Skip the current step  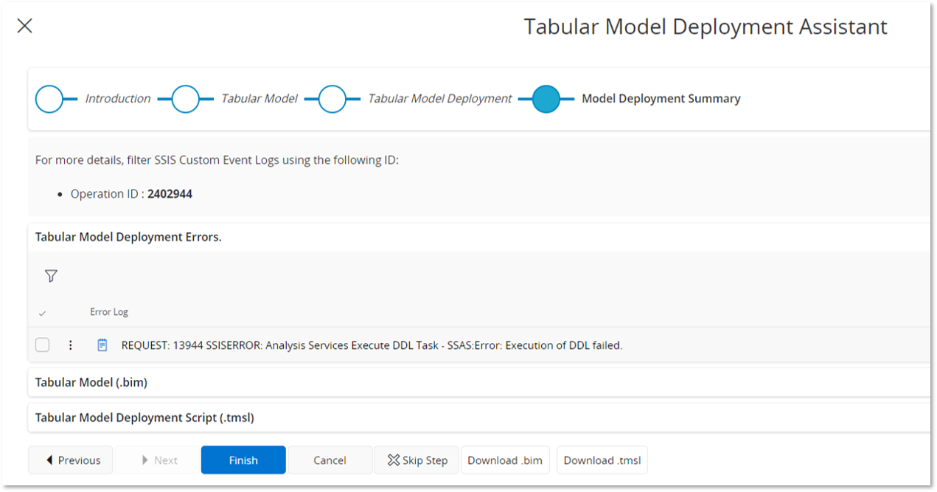coord(417,460)
